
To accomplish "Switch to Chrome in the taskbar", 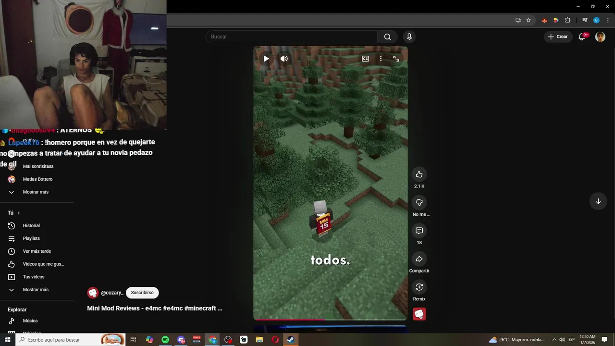I will [x=212, y=340].
